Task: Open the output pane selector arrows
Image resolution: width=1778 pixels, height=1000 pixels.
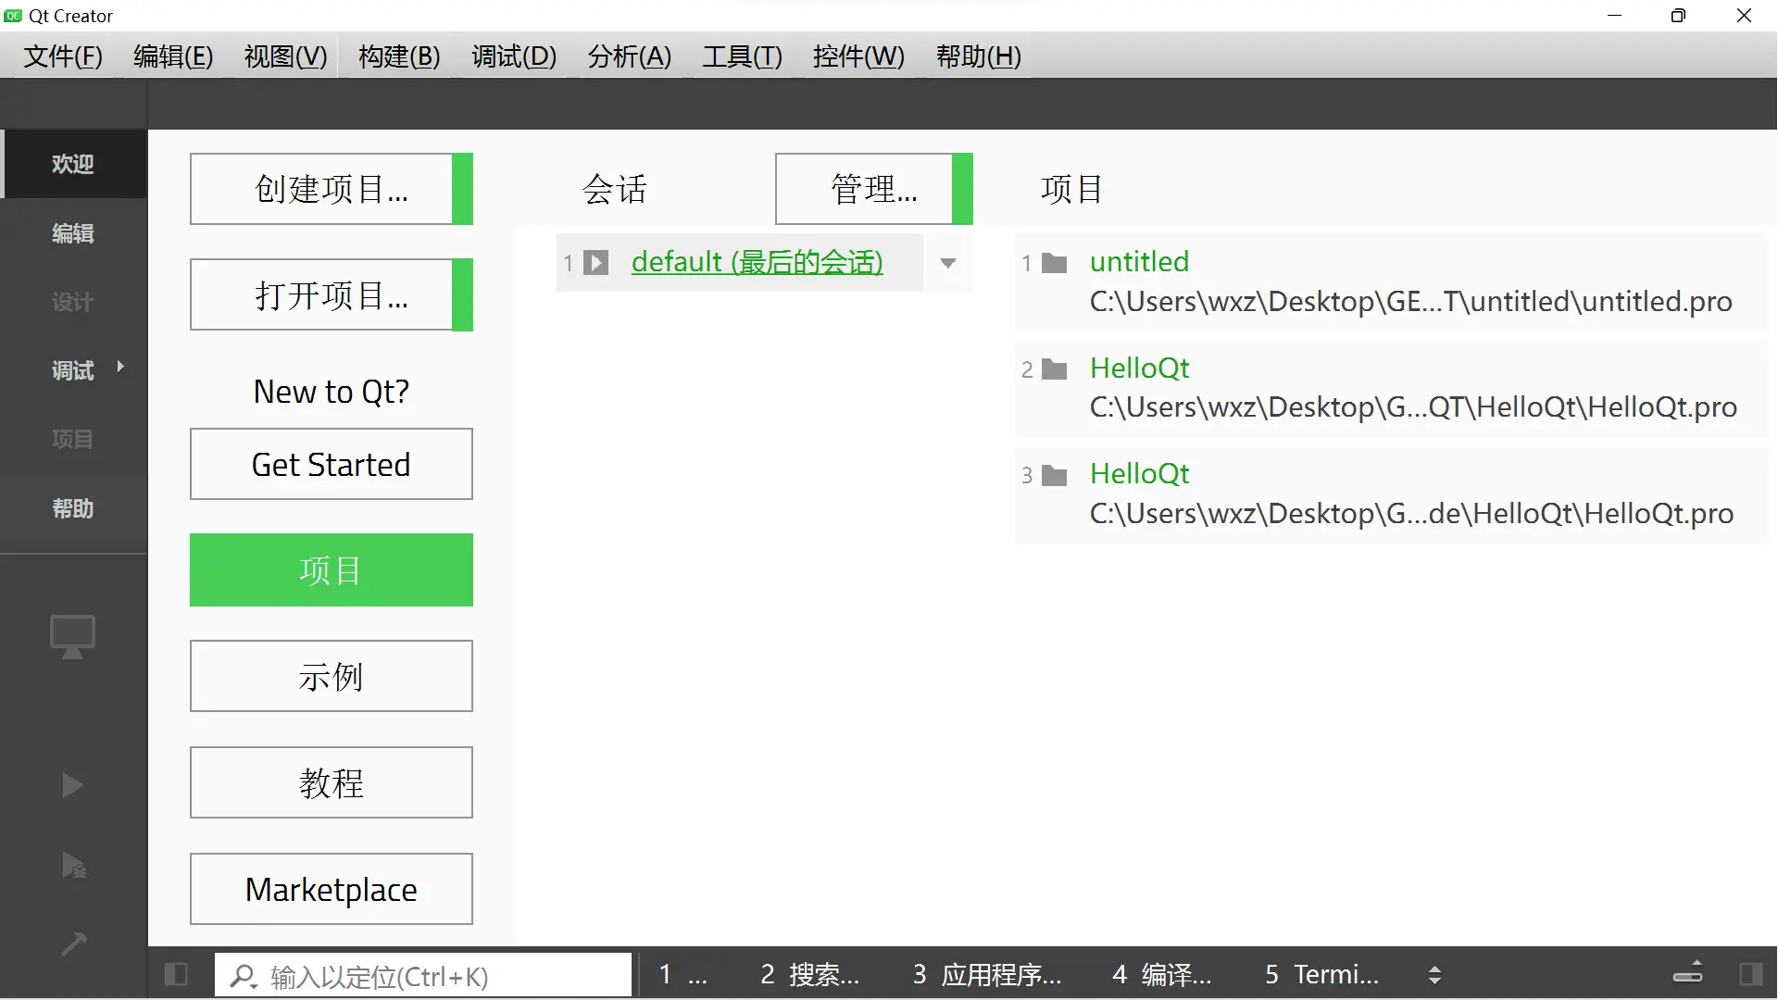Action: point(1434,975)
